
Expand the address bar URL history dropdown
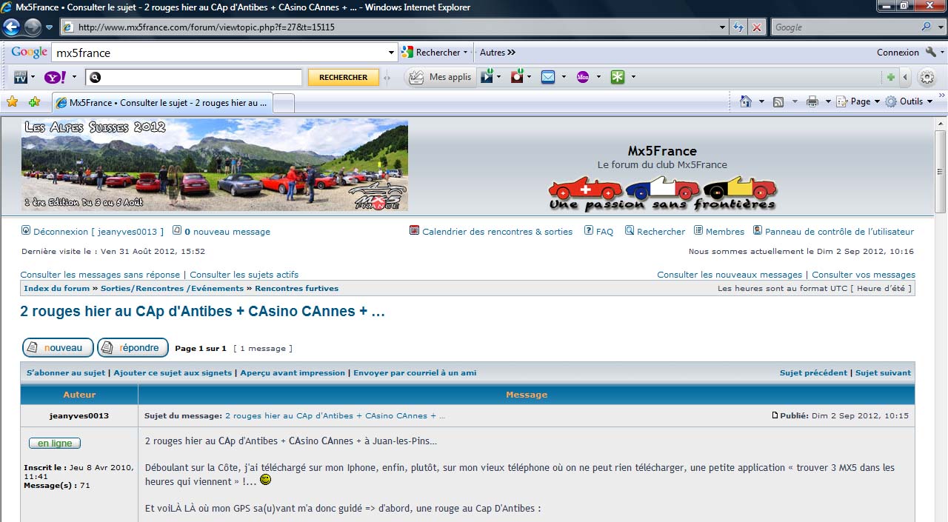(723, 27)
